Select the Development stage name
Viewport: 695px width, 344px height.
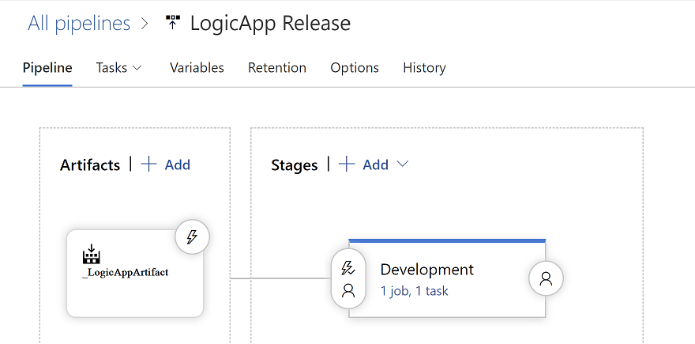[x=426, y=270]
